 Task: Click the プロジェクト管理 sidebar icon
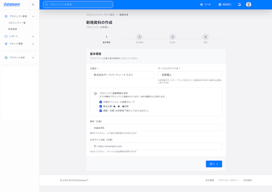(6, 16)
